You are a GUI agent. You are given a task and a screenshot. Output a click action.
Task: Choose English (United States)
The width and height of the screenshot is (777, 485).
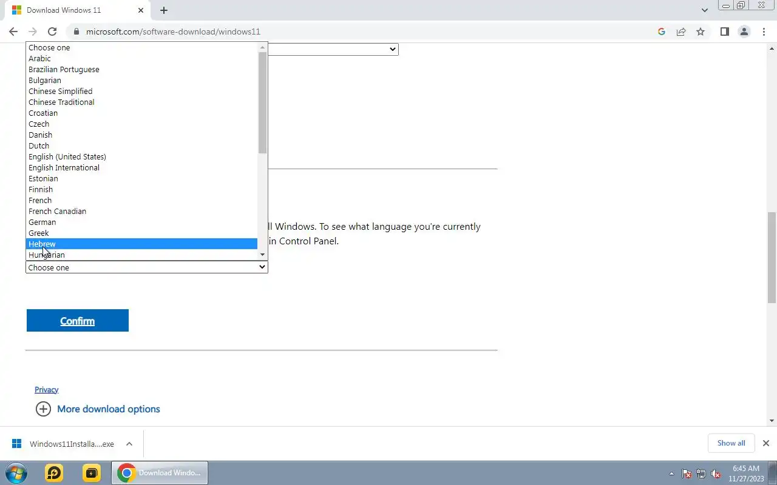tap(142, 156)
